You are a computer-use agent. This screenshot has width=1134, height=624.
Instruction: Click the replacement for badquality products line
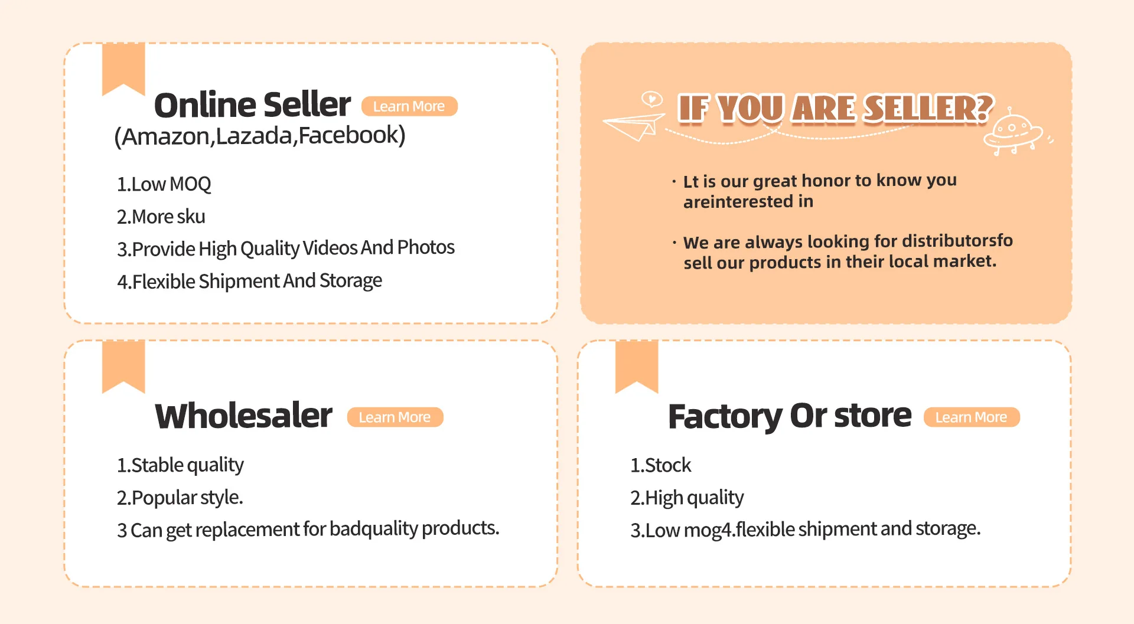click(x=308, y=529)
